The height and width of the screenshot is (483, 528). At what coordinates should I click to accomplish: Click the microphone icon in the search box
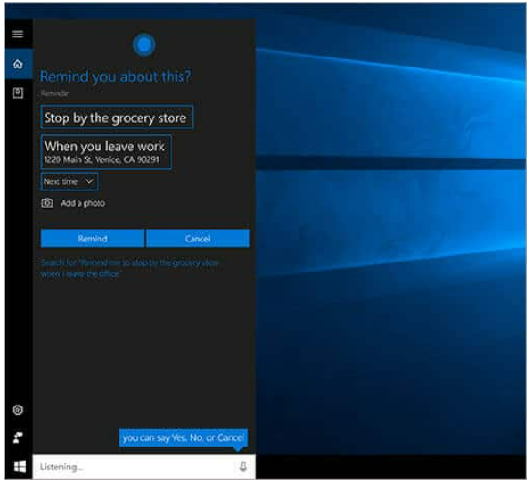pyautogui.click(x=243, y=467)
